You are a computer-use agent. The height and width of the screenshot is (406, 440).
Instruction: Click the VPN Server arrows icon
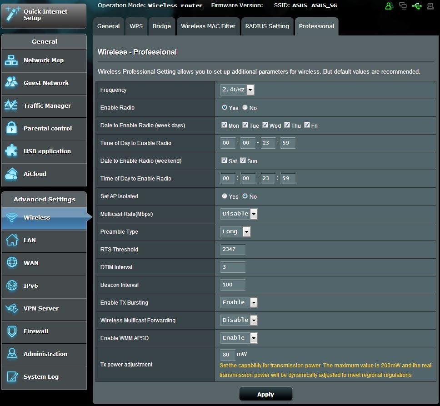(x=11, y=308)
